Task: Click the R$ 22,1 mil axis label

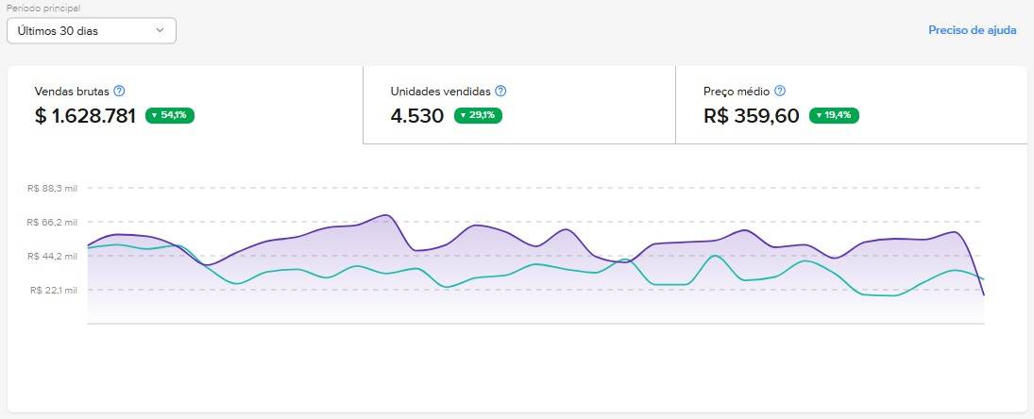Action: pyautogui.click(x=54, y=290)
